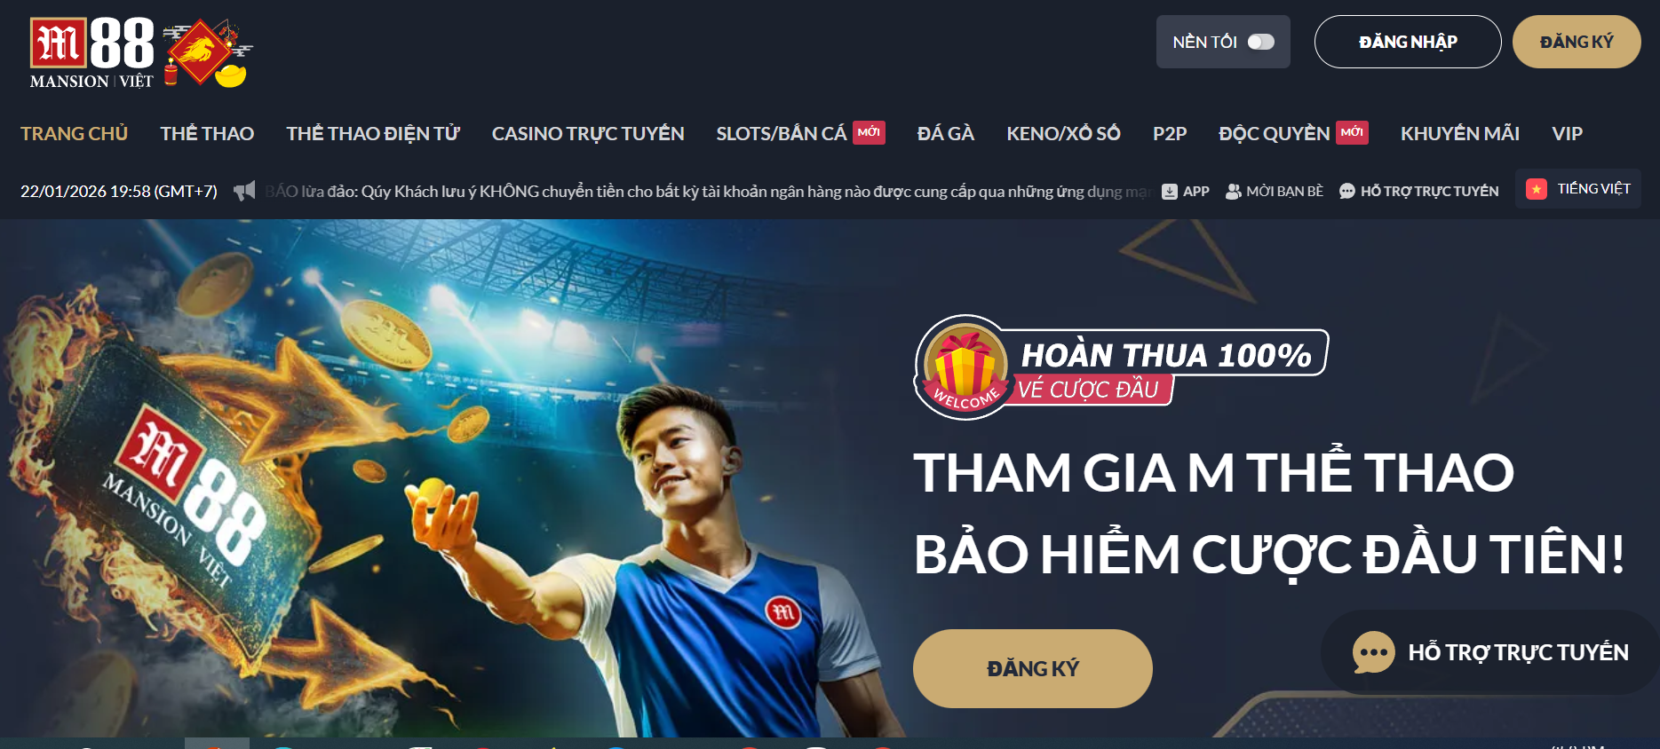Click the Mời bạn bè people icon
Image resolution: width=1660 pixels, height=749 pixels.
pos(1233,191)
